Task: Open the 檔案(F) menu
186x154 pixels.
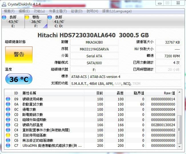Action: click(x=9, y=11)
